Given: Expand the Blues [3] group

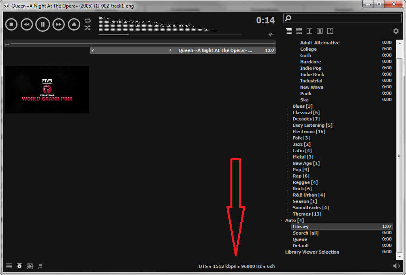Looking at the screenshot, I should (288, 106).
